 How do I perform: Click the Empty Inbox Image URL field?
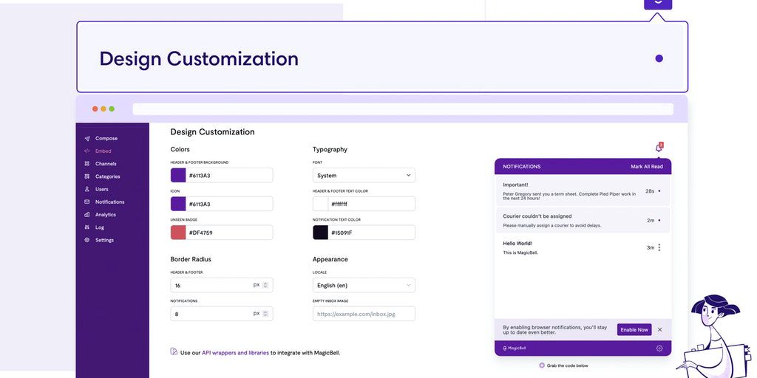pyautogui.click(x=364, y=314)
